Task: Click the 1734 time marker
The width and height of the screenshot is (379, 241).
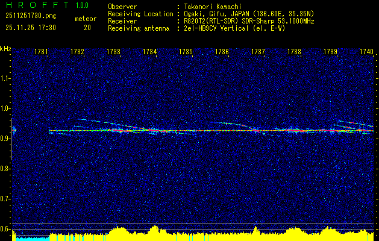Action: [149, 52]
